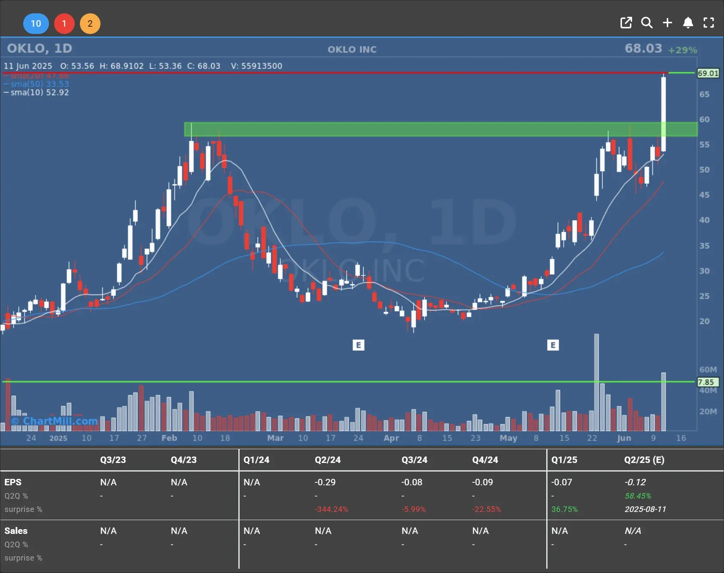Open the alert bell icon
The height and width of the screenshot is (573, 724).
[x=688, y=23]
